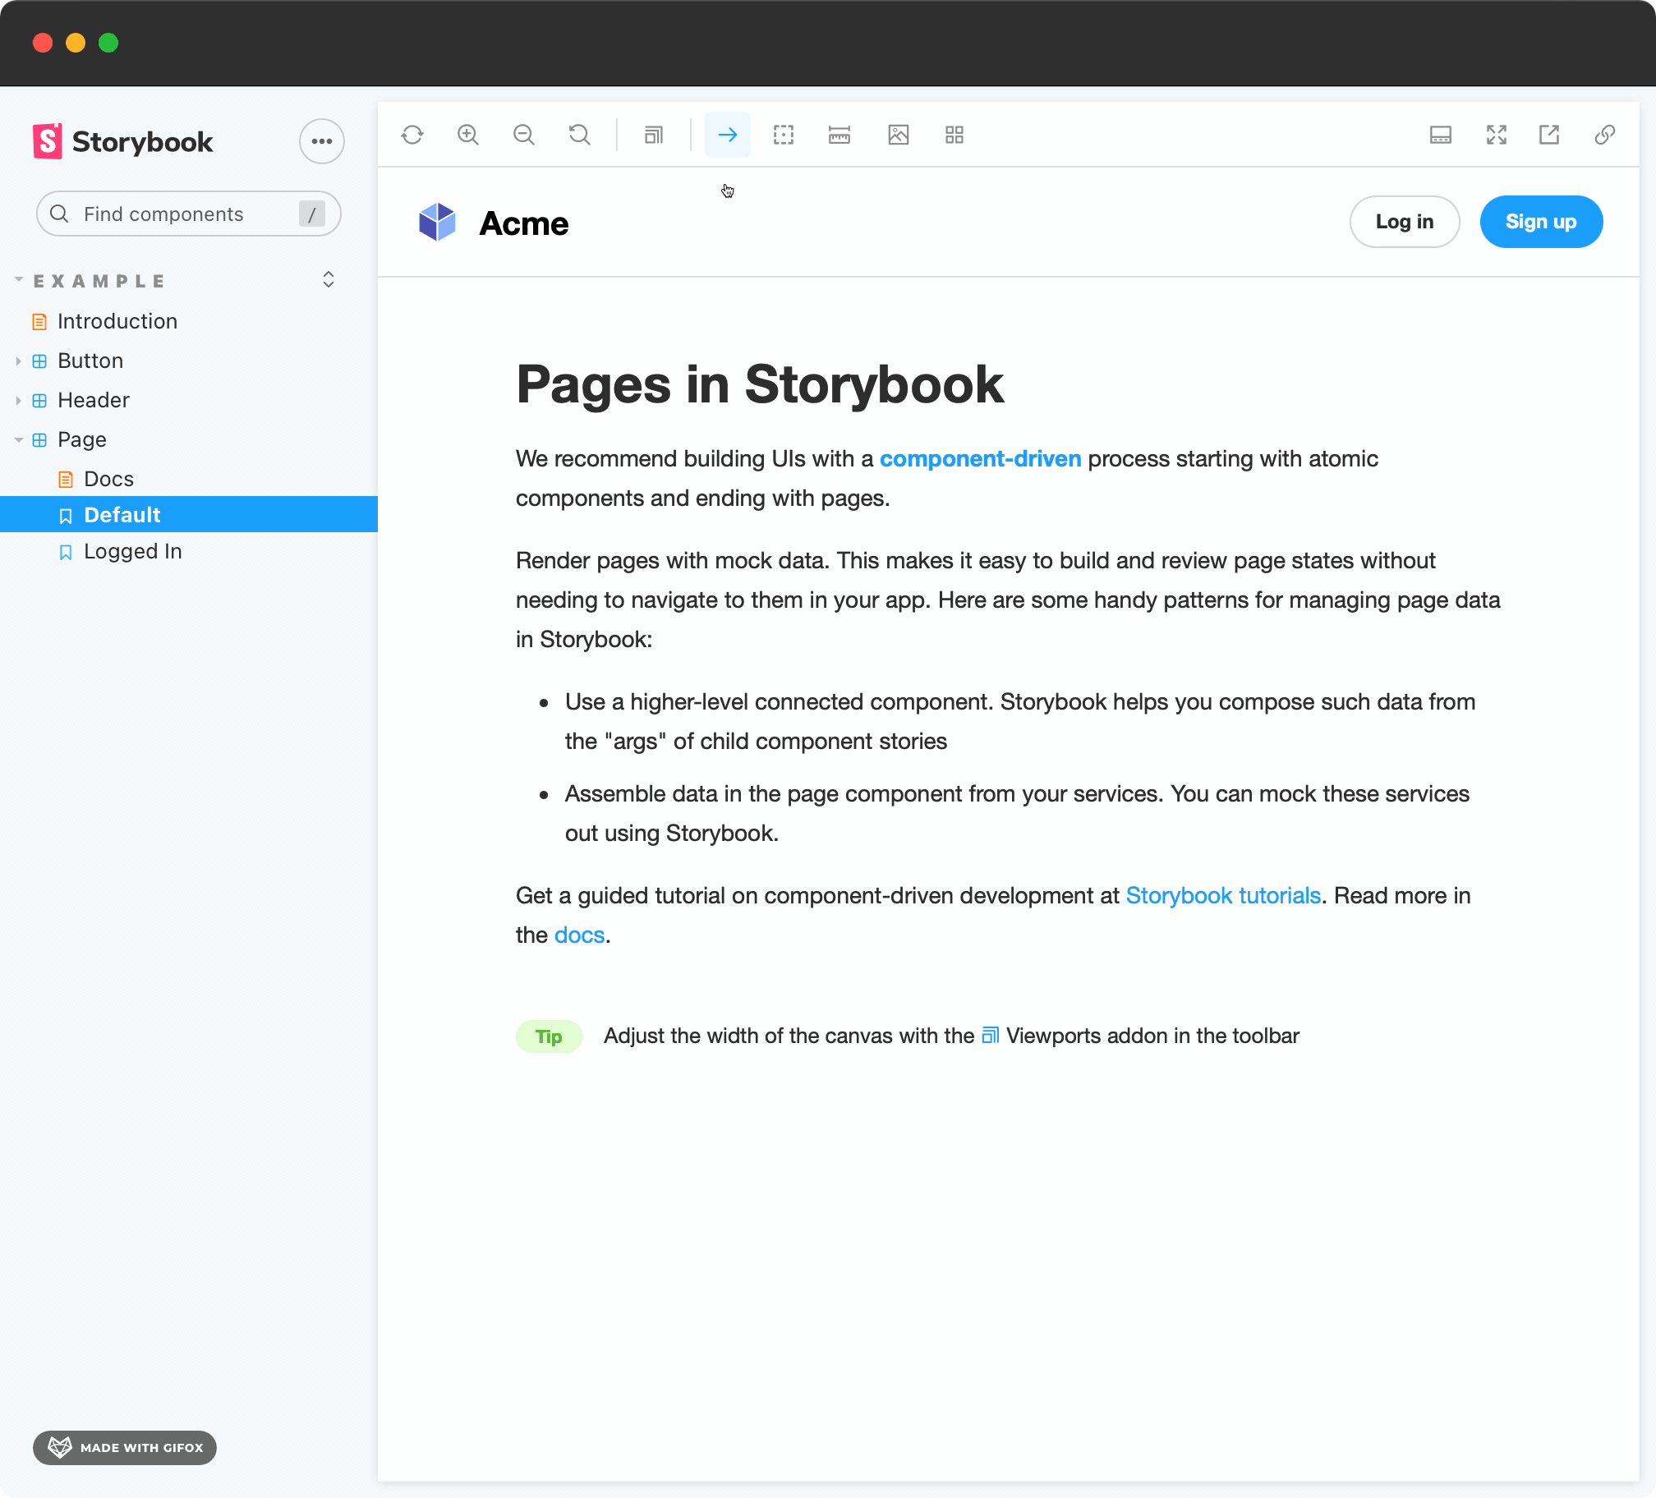Click the Docs document icon
This screenshot has width=1656, height=1498.
coord(66,479)
